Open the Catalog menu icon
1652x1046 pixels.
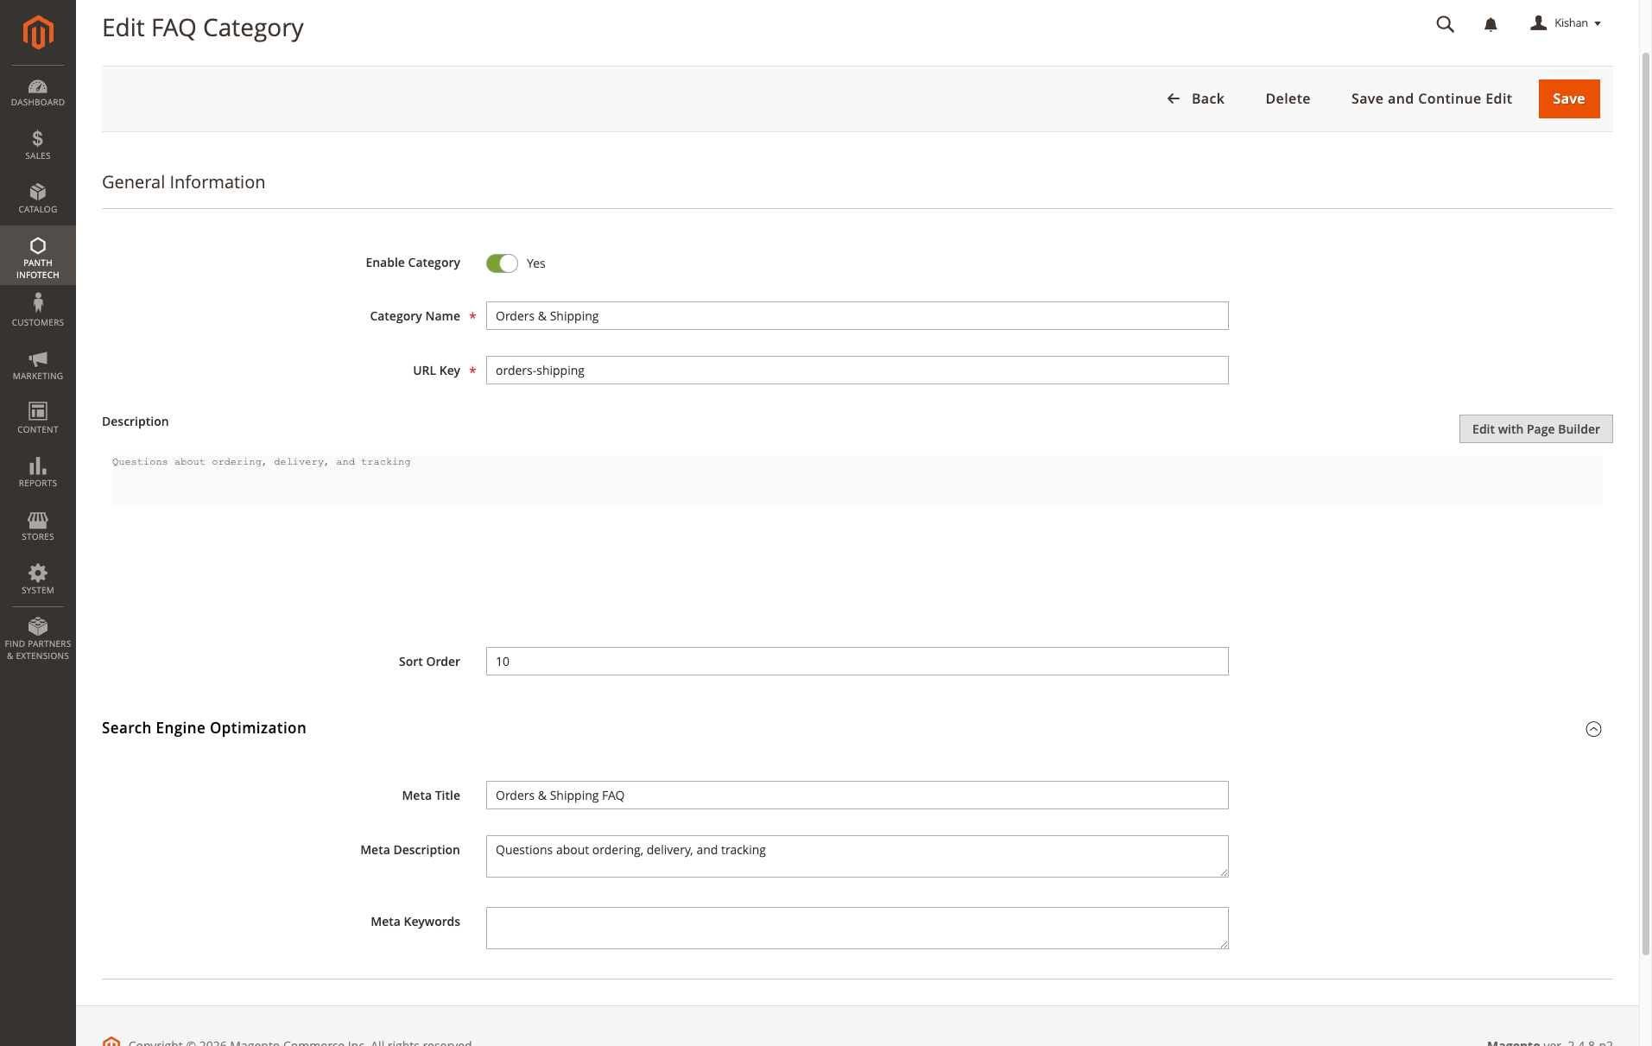coord(37,197)
